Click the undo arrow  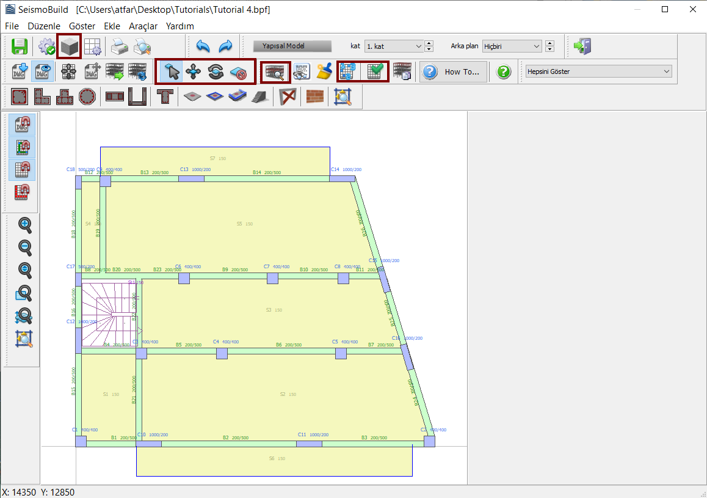[x=203, y=46]
